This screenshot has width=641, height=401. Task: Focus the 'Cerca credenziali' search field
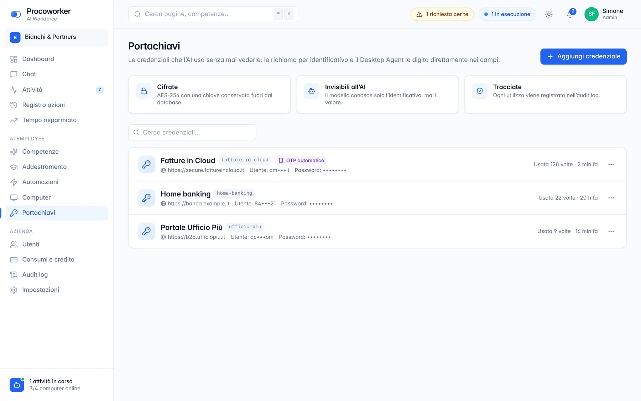coord(192,132)
